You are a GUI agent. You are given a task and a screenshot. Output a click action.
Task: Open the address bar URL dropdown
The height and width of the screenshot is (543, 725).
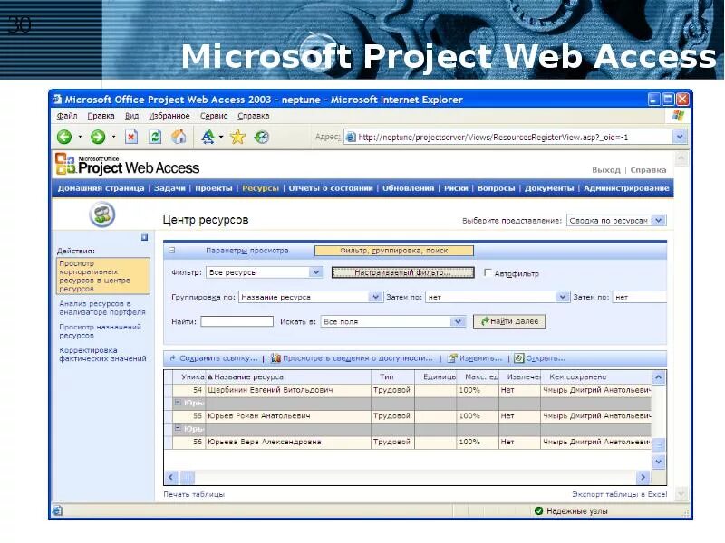[679, 137]
